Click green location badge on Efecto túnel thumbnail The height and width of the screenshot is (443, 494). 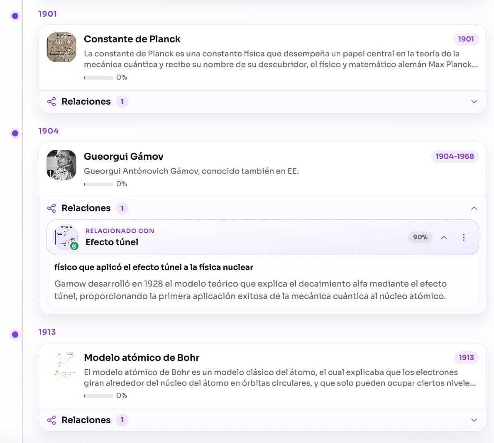click(x=74, y=246)
